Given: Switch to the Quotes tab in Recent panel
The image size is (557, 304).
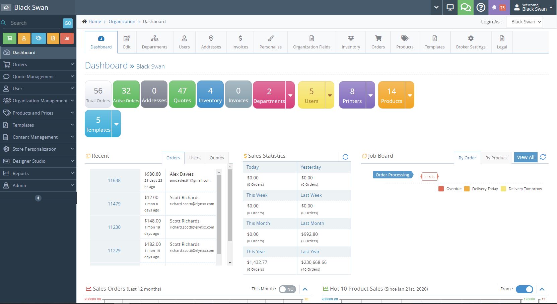Looking at the screenshot, I should [216, 158].
